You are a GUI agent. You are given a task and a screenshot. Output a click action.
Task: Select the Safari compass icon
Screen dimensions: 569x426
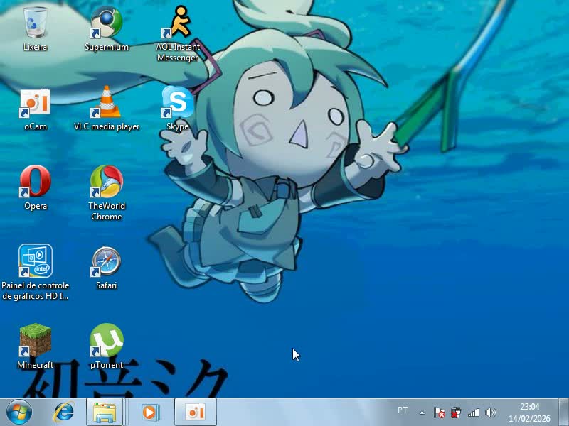[x=107, y=262]
